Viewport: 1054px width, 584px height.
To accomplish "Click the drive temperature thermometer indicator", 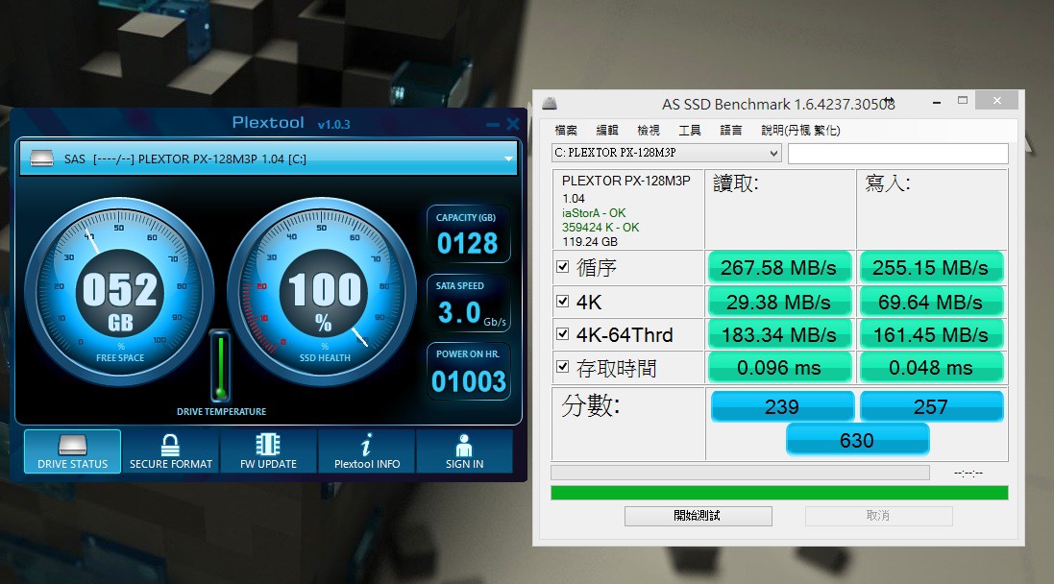I will click(220, 366).
